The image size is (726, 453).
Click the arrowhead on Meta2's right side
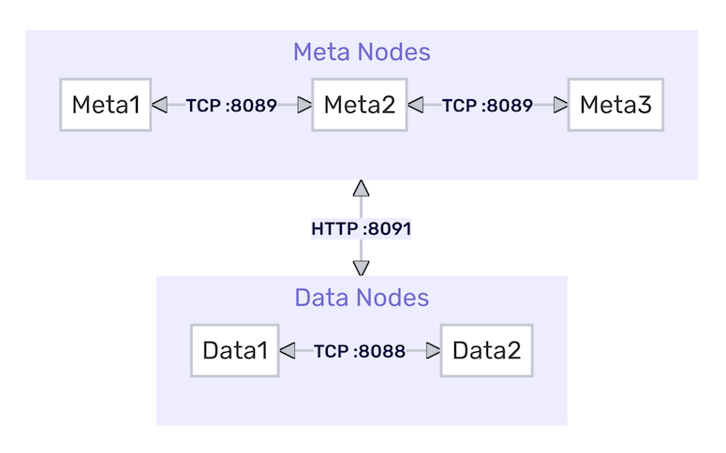tap(416, 106)
